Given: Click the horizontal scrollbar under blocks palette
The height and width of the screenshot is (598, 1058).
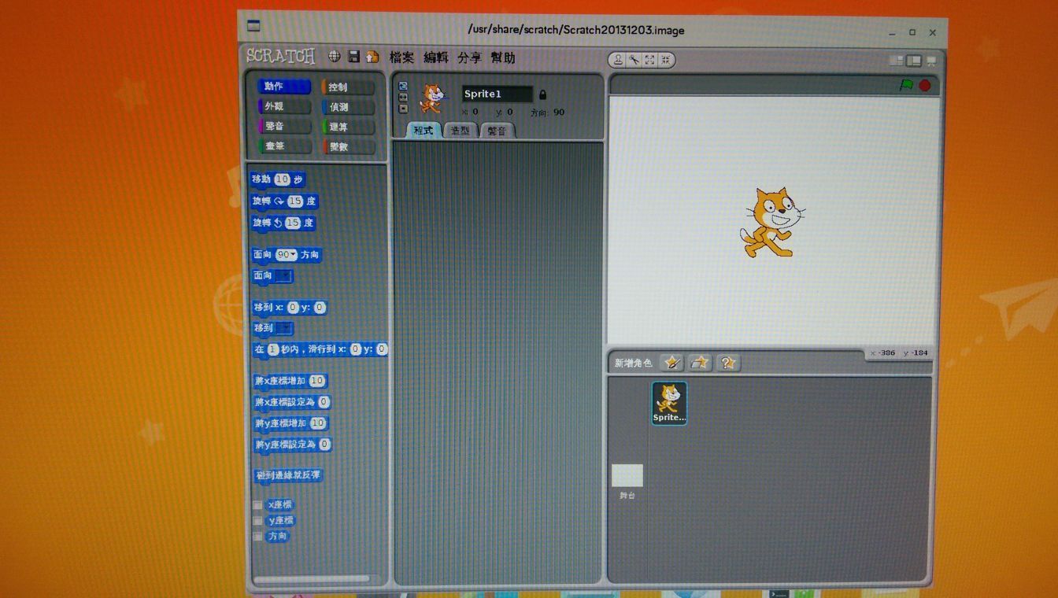Looking at the screenshot, I should 312,579.
